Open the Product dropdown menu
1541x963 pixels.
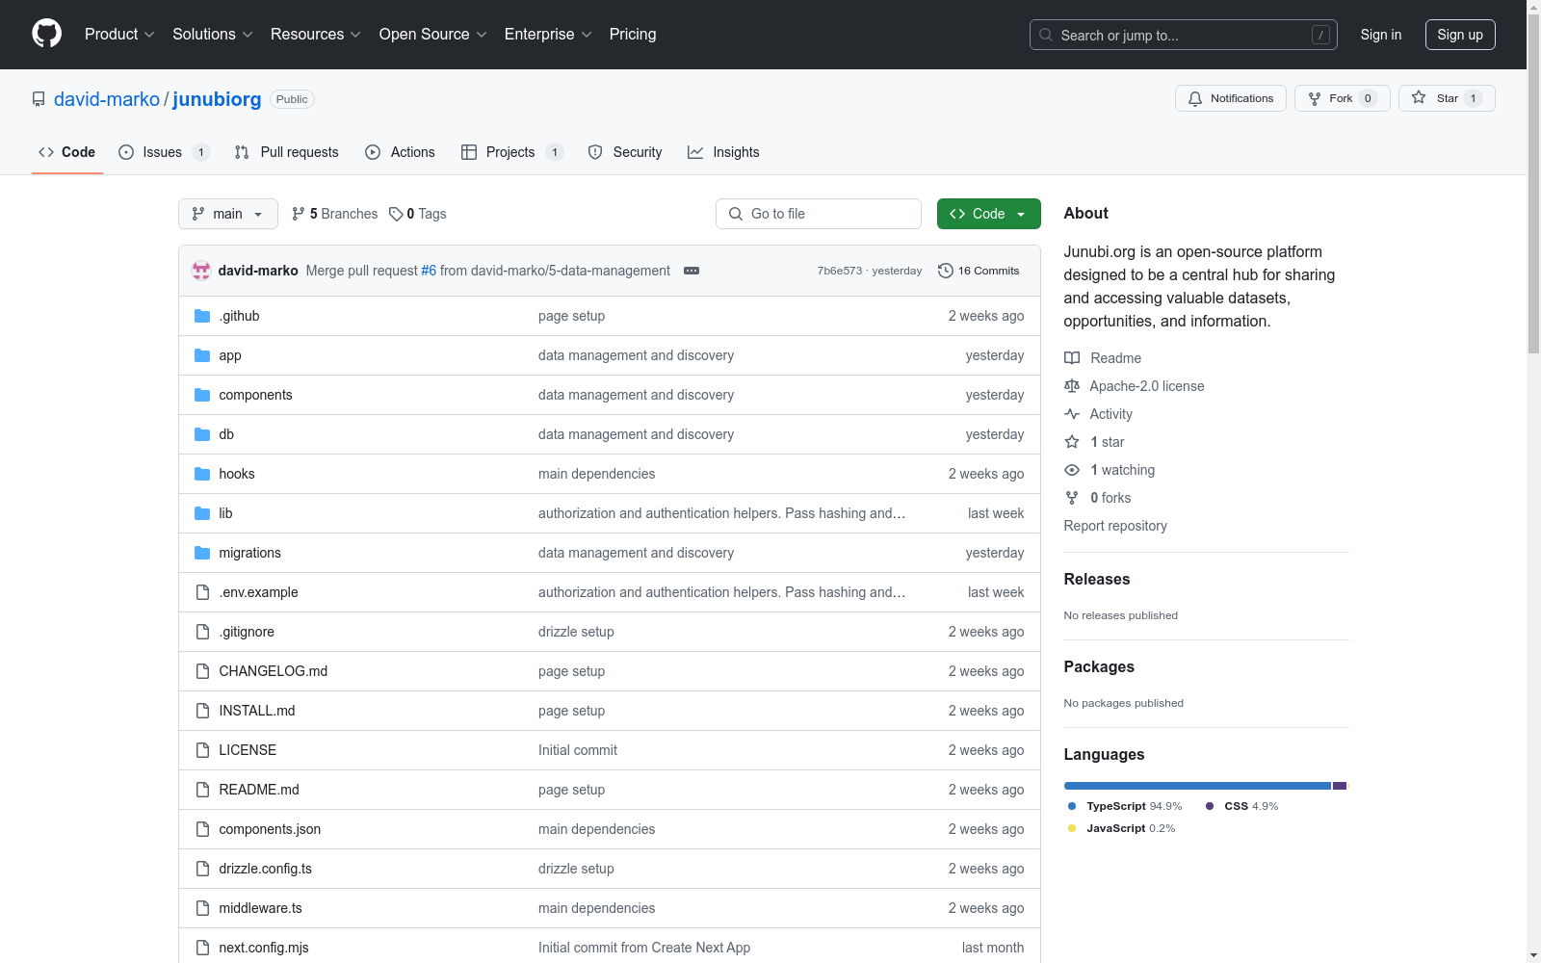(x=119, y=34)
